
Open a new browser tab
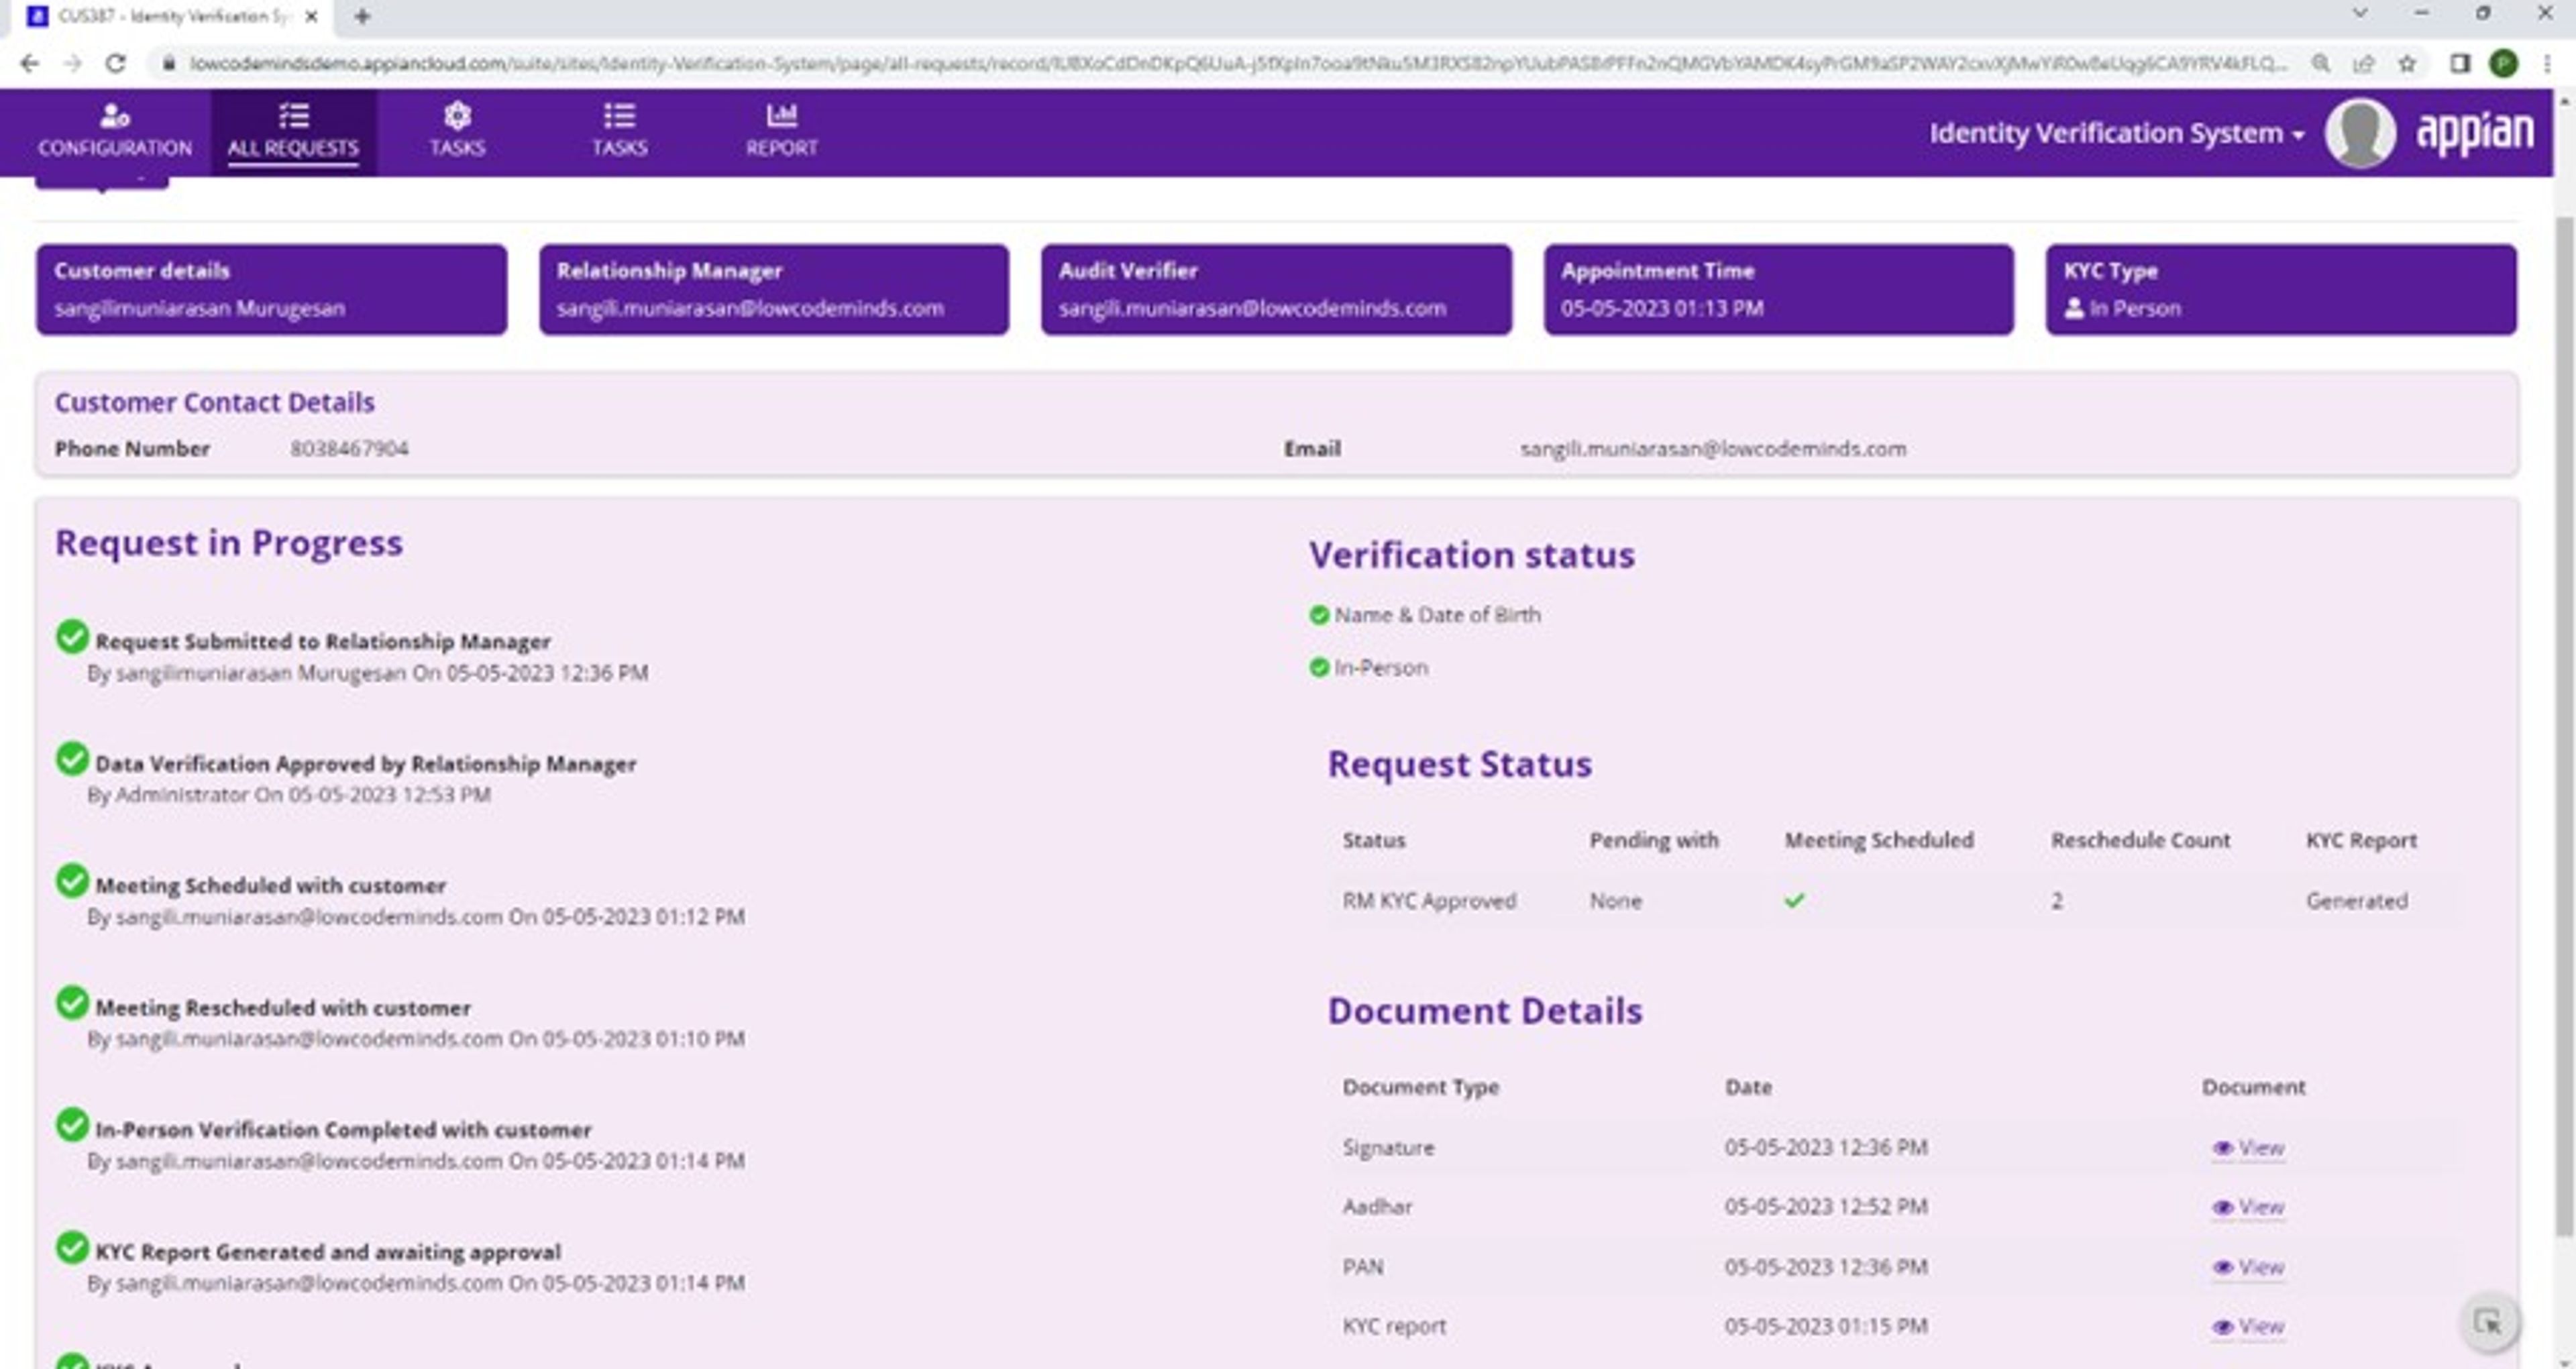(x=362, y=16)
